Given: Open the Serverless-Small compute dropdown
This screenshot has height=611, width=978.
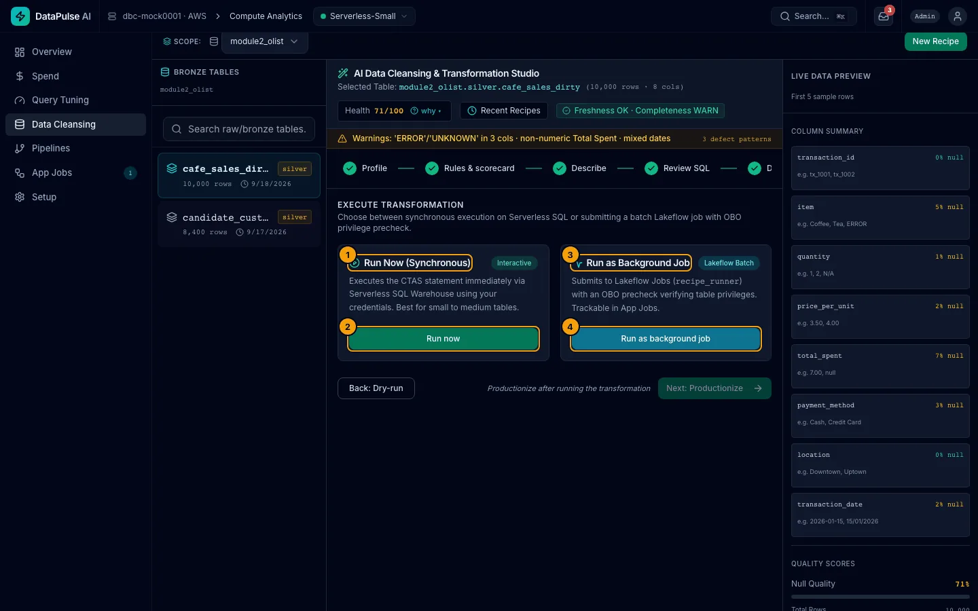Looking at the screenshot, I should [364, 16].
